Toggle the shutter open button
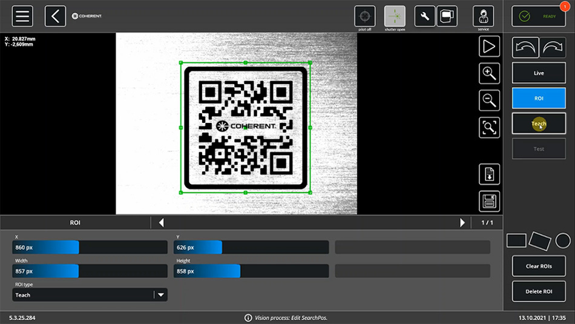 (x=395, y=16)
